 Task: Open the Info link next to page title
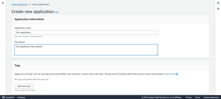(57, 12)
